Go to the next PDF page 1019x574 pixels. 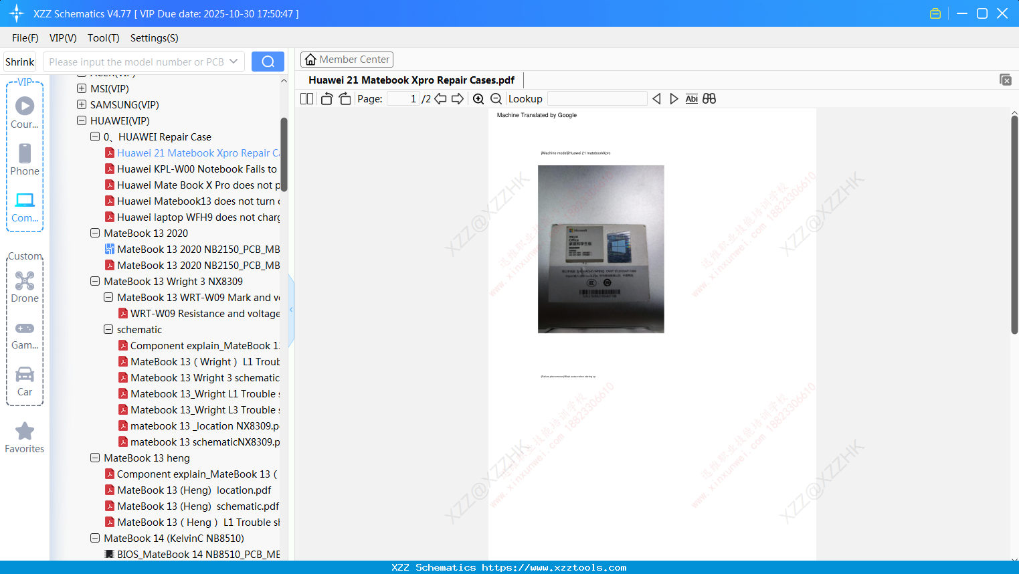click(x=458, y=99)
